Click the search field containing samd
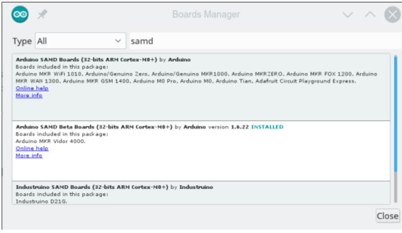This screenshot has height=233, width=402. pos(265,41)
